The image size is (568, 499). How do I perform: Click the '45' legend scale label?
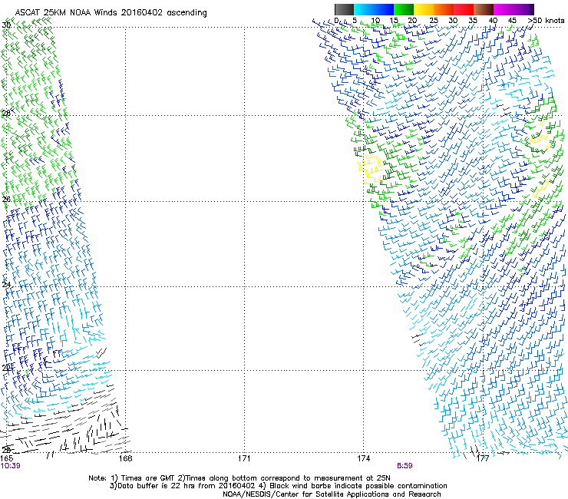[x=512, y=21]
